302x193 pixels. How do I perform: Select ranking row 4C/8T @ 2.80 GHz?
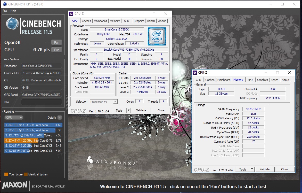33,151
